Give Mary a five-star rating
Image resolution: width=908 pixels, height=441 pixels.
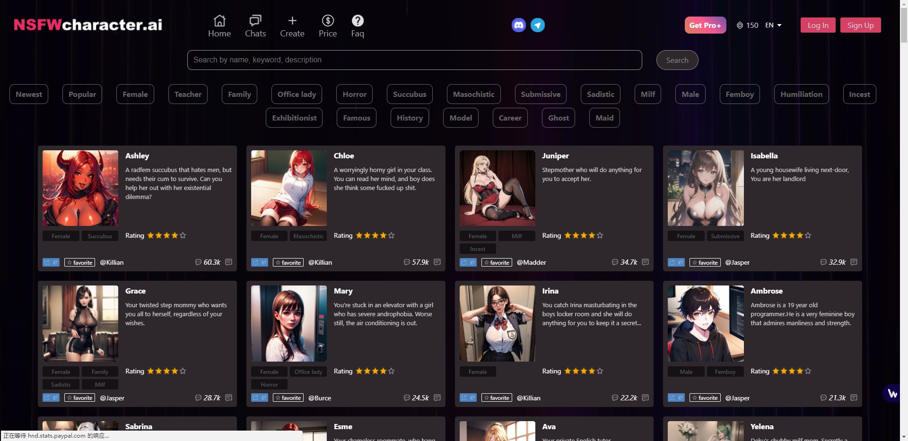(391, 372)
